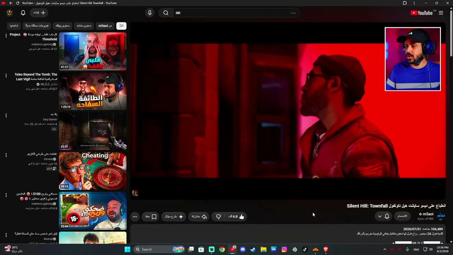Open the YouTube notifications bell in header

tap(23, 13)
